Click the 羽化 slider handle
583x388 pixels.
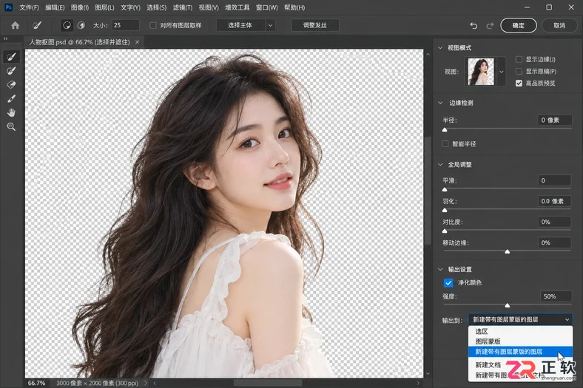click(x=445, y=210)
